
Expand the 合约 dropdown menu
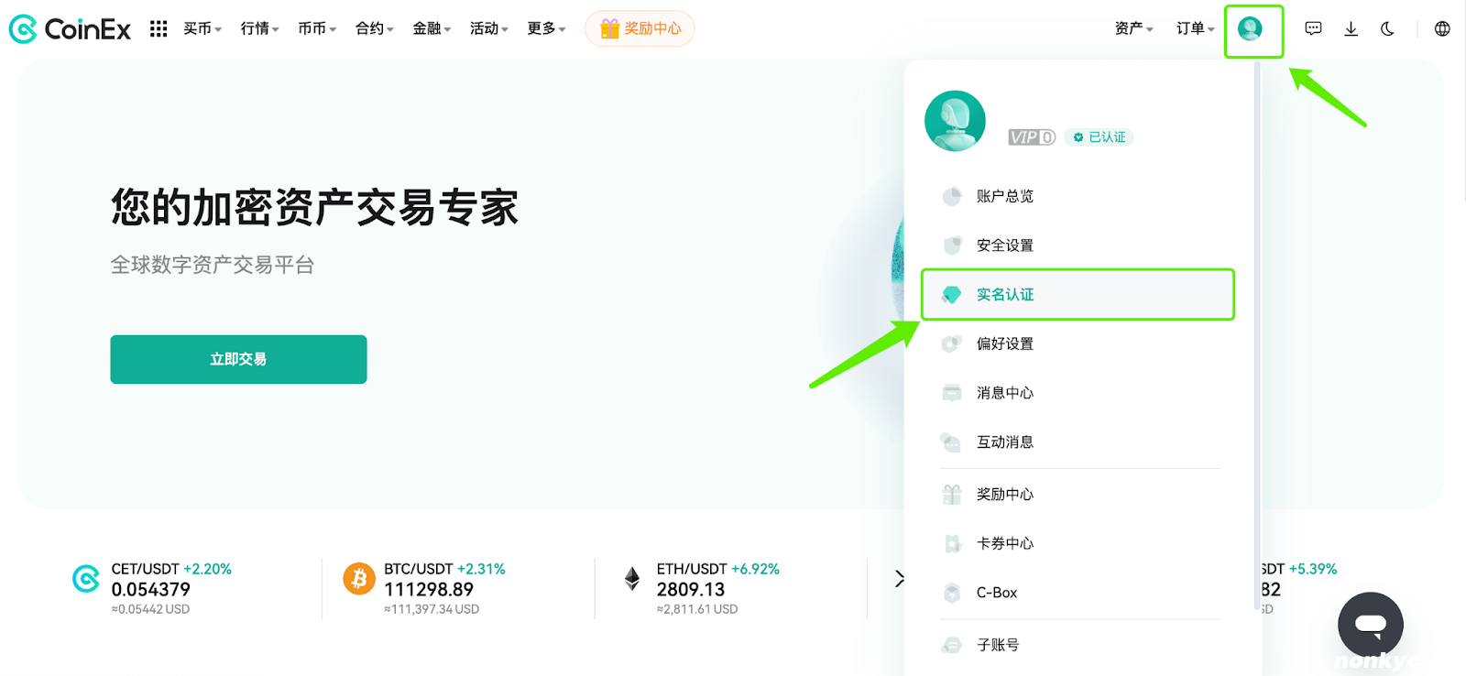click(374, 29)
